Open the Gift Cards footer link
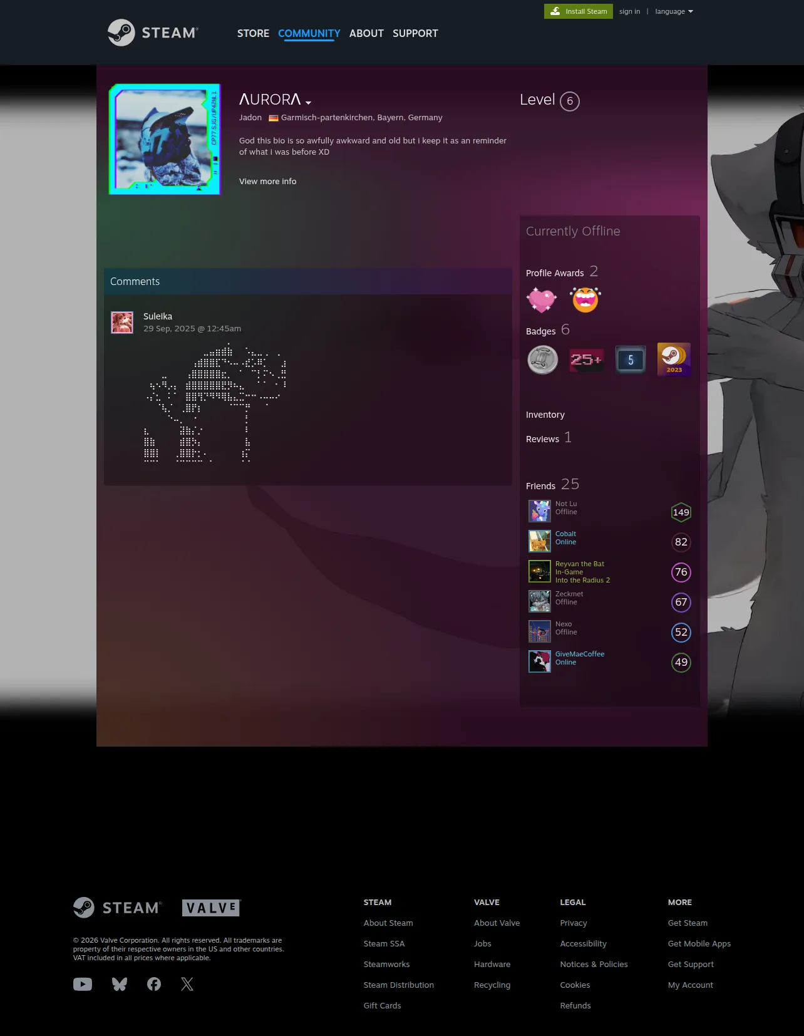Viewport: 804px width, 1036px height. pos(382,1005)
